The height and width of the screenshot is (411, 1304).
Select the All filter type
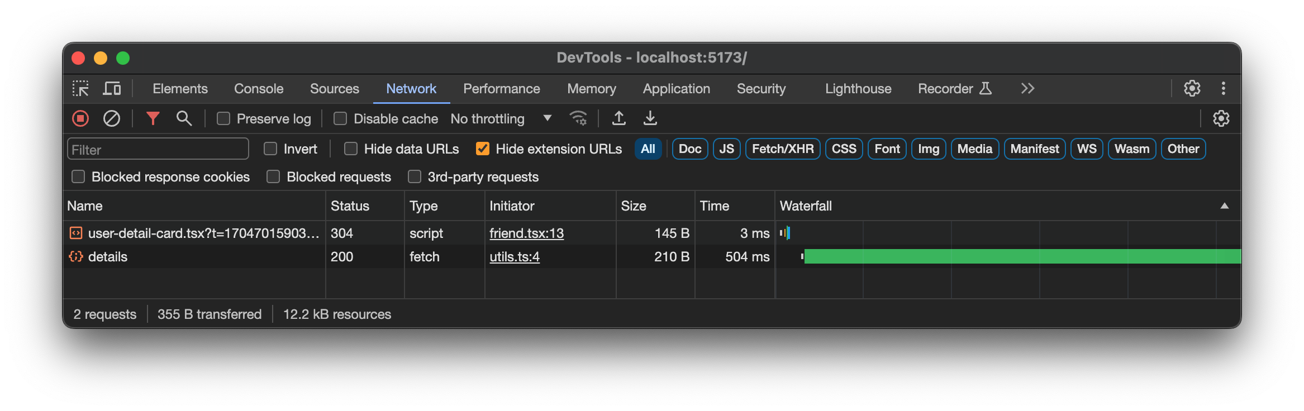click(648, 149)
